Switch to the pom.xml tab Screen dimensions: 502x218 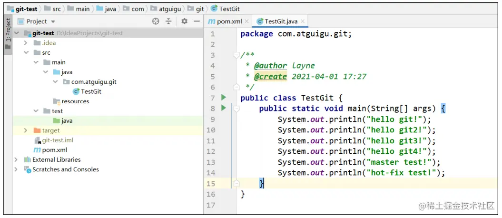(x=228, y=21)
